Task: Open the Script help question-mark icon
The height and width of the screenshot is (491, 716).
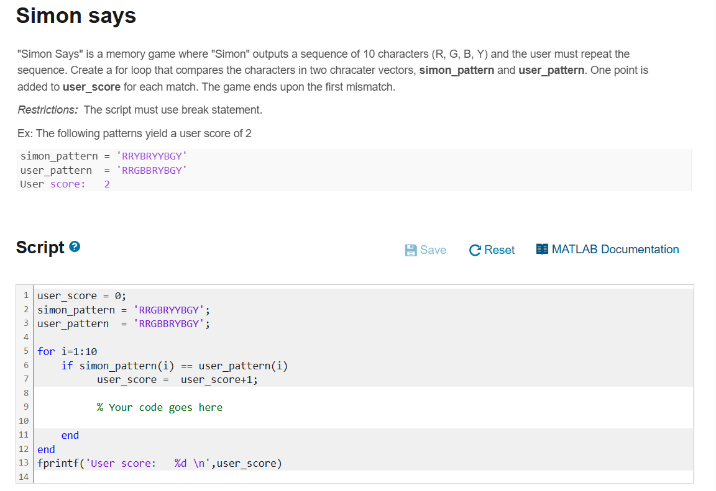Action: pyautogui.click(x=75, y=246)
